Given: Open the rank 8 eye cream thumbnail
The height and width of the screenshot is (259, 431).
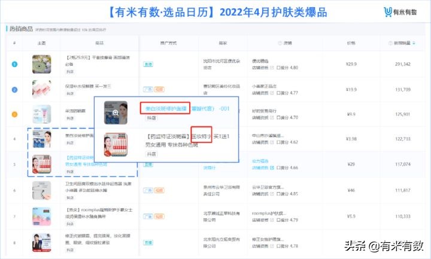Looking at the screenshot, I should tap(42, 242).
